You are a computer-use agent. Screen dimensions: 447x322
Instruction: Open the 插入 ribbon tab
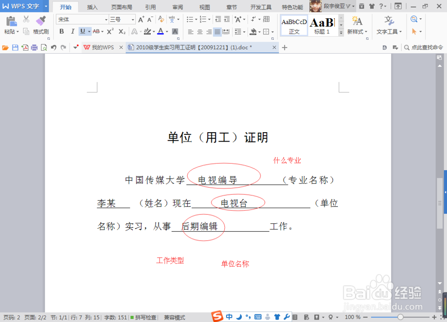pyautogui.click(x=92, y=7)
